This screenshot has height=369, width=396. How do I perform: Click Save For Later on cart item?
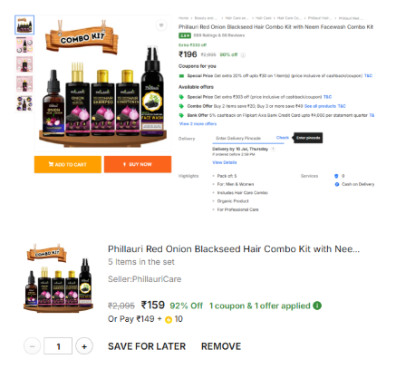coord(147,346)
